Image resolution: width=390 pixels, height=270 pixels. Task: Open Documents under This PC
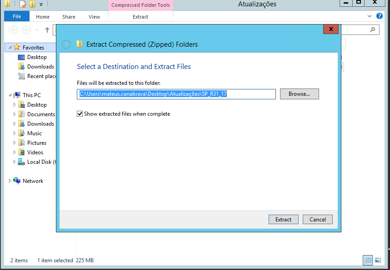[41, 114]
